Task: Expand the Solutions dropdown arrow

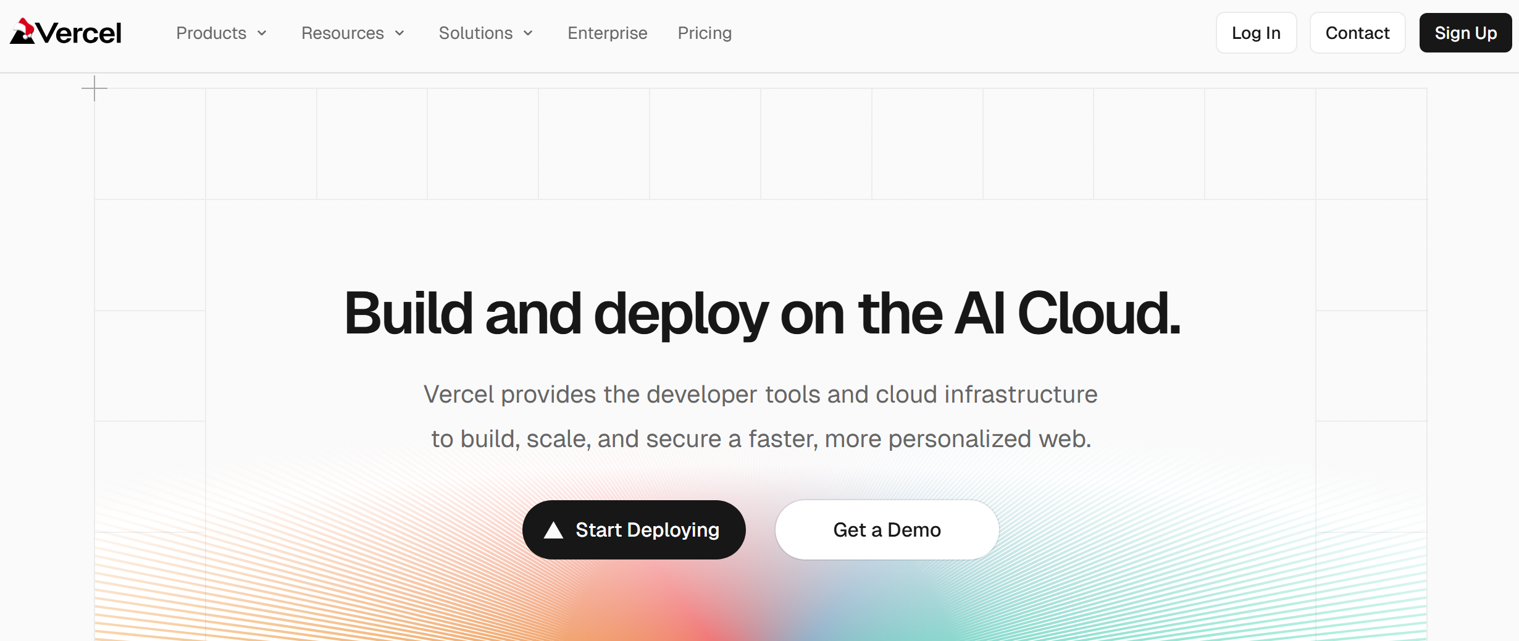Action: coord(528,33)
